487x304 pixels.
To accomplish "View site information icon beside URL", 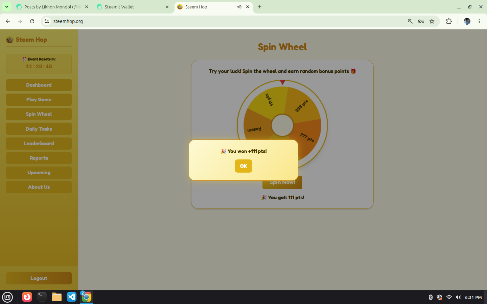I will [x=47, y=21].
